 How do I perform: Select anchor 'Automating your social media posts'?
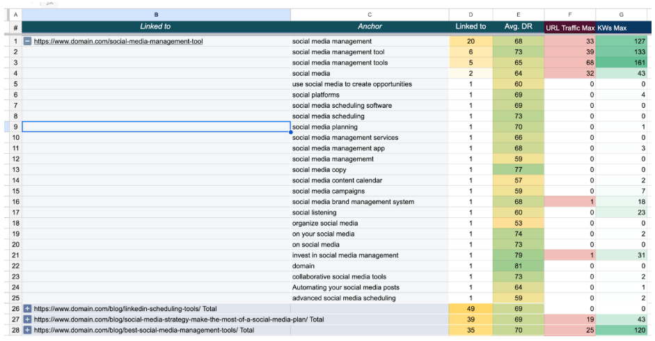(x=370, y=287)
